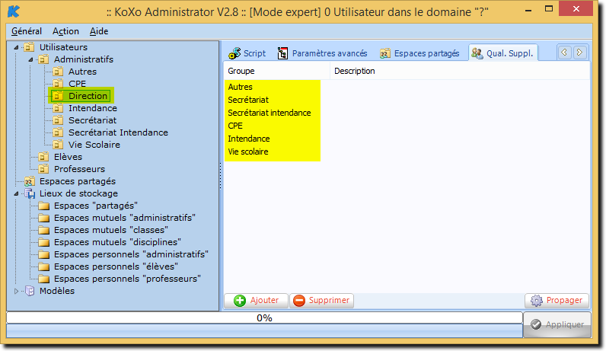606x351 pixels.
Task: Select the Vie Scolaire tree item label
Action: tap(94, 145)
